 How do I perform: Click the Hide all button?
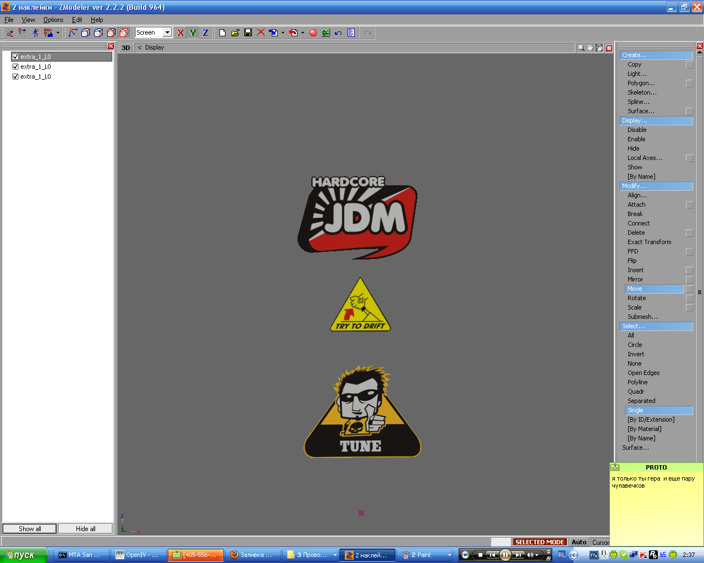[85, 529]
